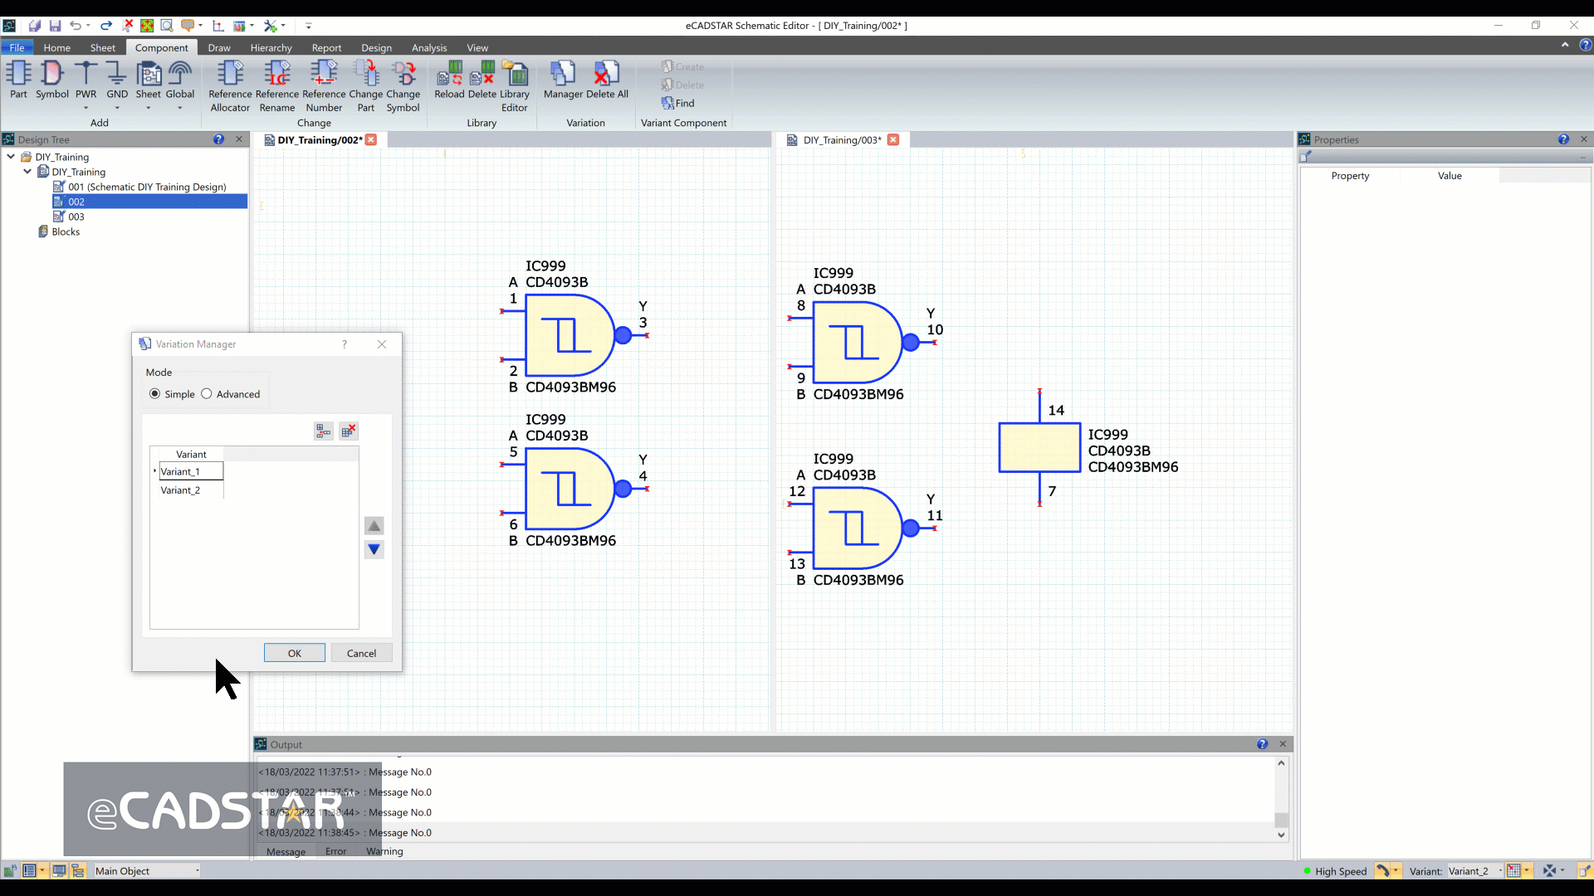Click the help icon in Properties panel
This screenshot has width=1594, height=896.
1563,139
